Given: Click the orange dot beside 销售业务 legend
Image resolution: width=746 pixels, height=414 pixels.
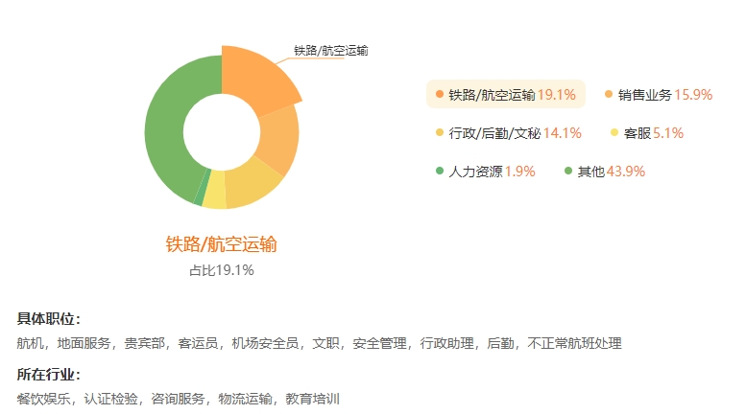Looking at the screenshot, I should (609, 94).
